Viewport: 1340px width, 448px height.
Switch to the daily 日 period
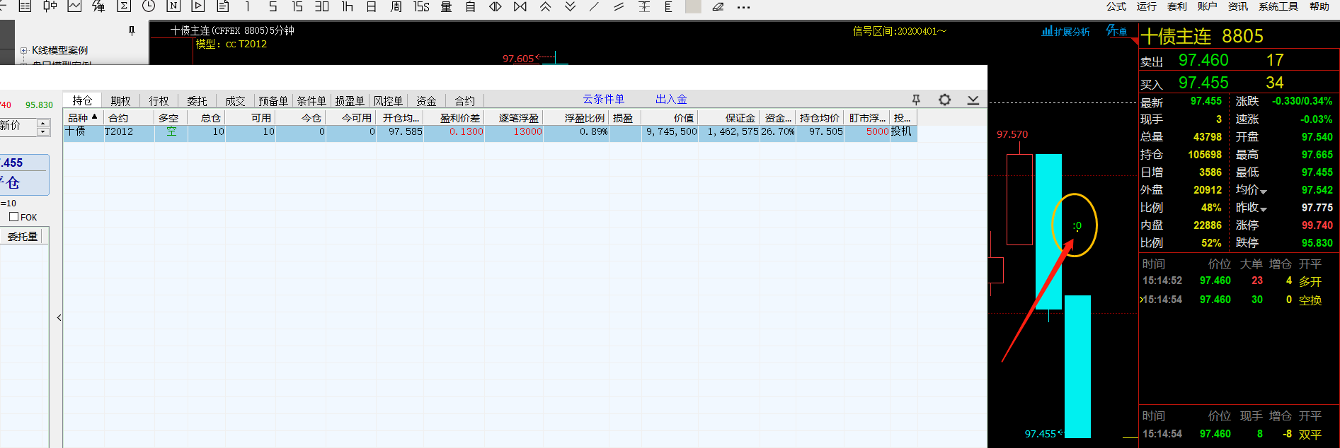(372, 6)
